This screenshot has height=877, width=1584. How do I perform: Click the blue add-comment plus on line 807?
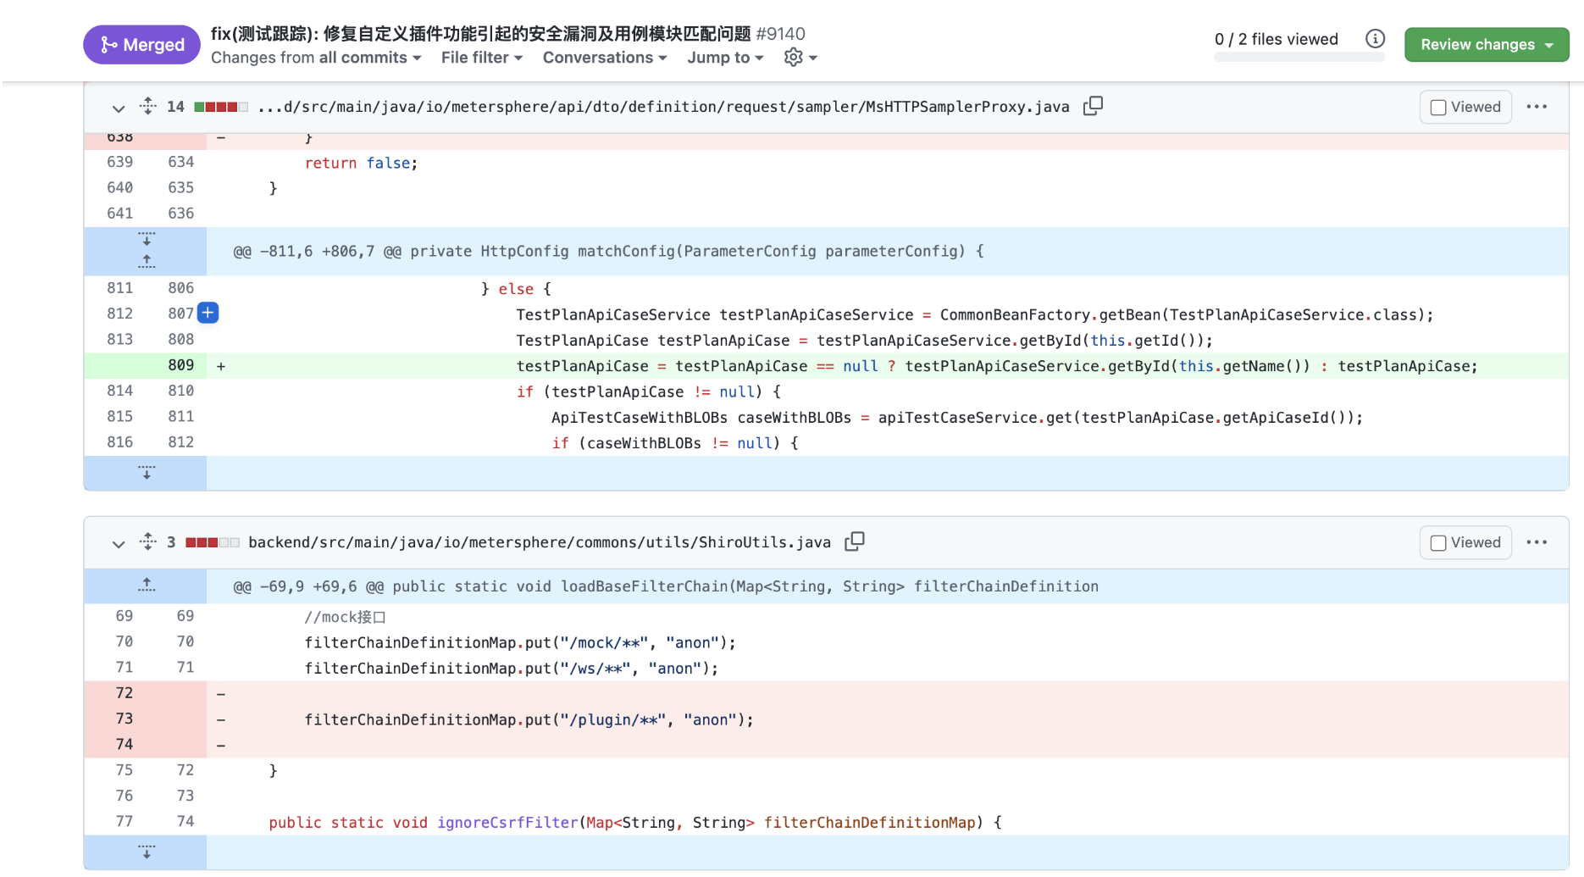tap(208, 314)
